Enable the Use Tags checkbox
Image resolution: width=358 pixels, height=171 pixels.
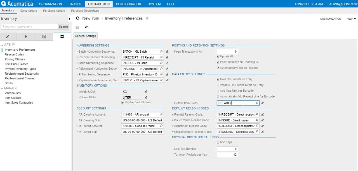(x=218, y=142)
